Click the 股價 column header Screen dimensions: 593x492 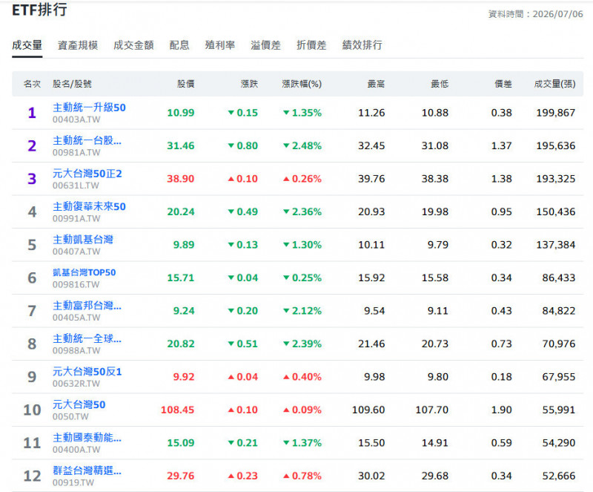click(x=186, y=84)
